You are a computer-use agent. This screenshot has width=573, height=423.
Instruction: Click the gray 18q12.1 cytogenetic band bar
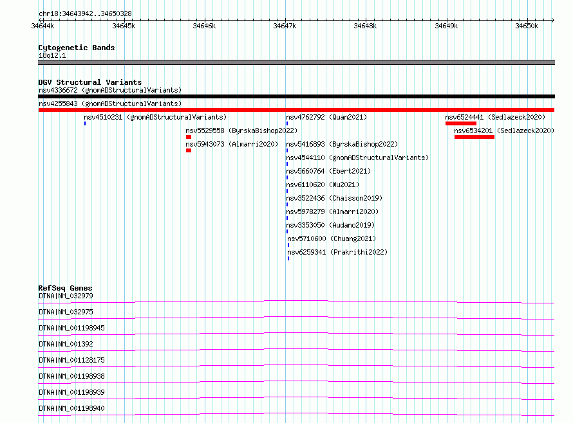pos(296,62)
